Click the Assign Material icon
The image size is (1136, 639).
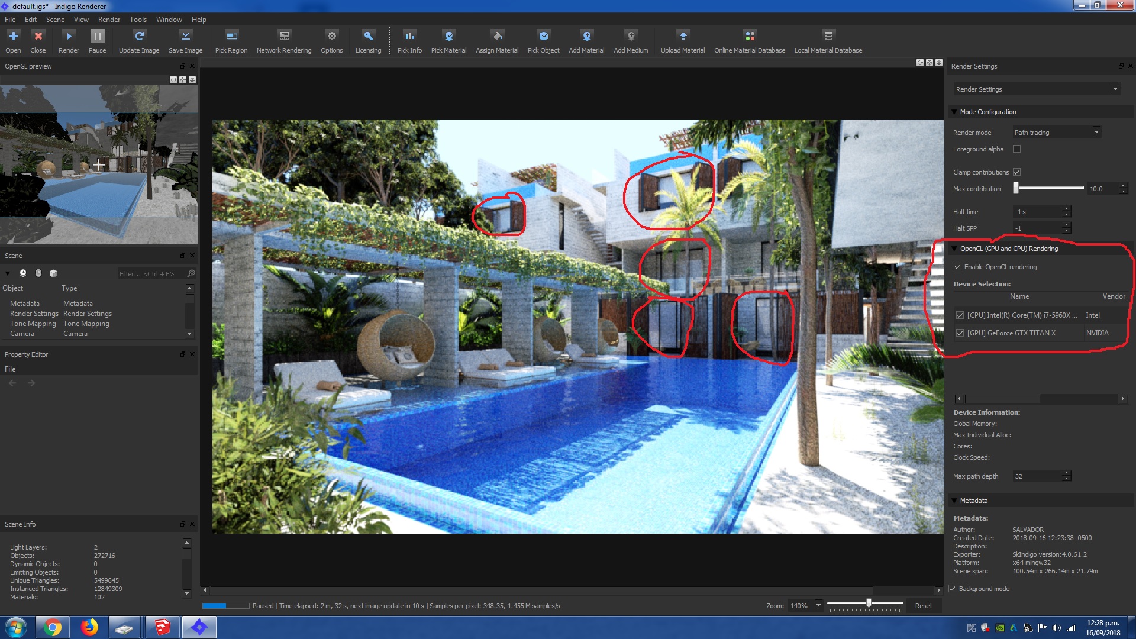[x=497, y=37]
